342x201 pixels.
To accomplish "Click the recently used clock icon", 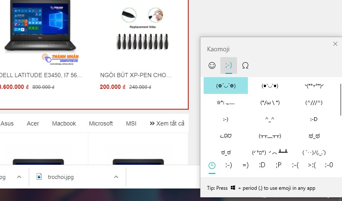I will point(212,166).
